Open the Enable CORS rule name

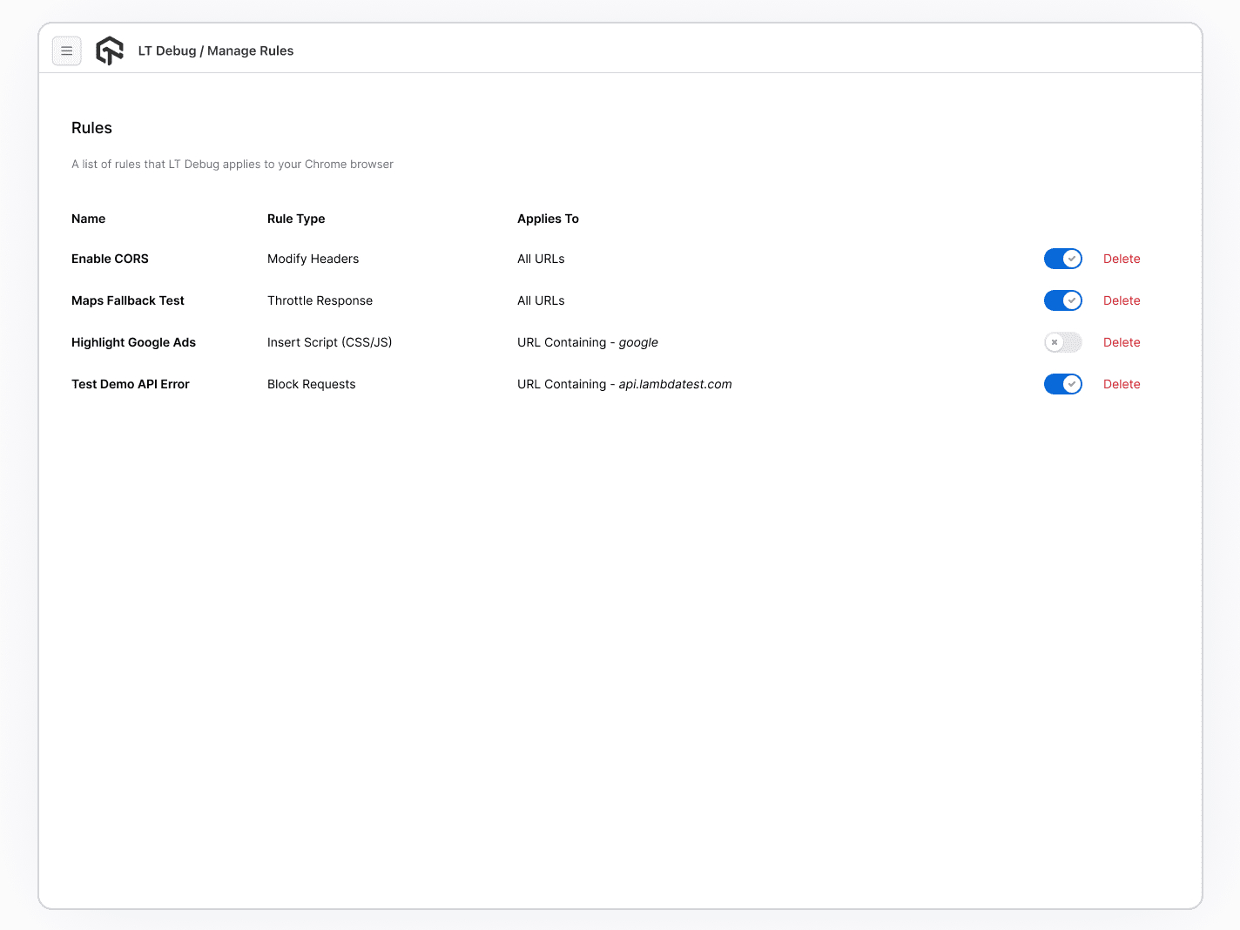pyautogui.click(x=110, y=259)
